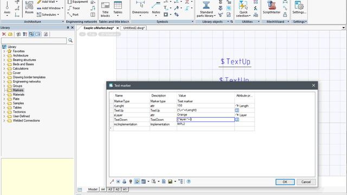The height and width of the screenshot is (195, 347).
Task: Click the red X delete icon in Library toolbar
Action: click(4, 34)
